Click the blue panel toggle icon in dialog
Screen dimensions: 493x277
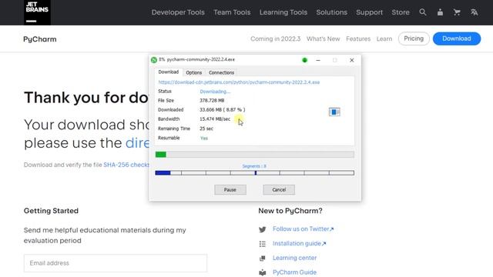[x=334, y=112]
